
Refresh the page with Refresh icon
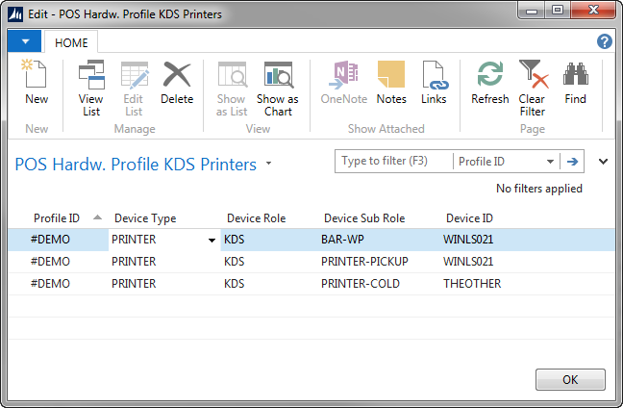490,83
